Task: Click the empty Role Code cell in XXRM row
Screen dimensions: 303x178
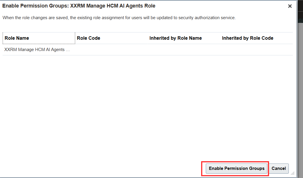Action: tap(111, 50)
